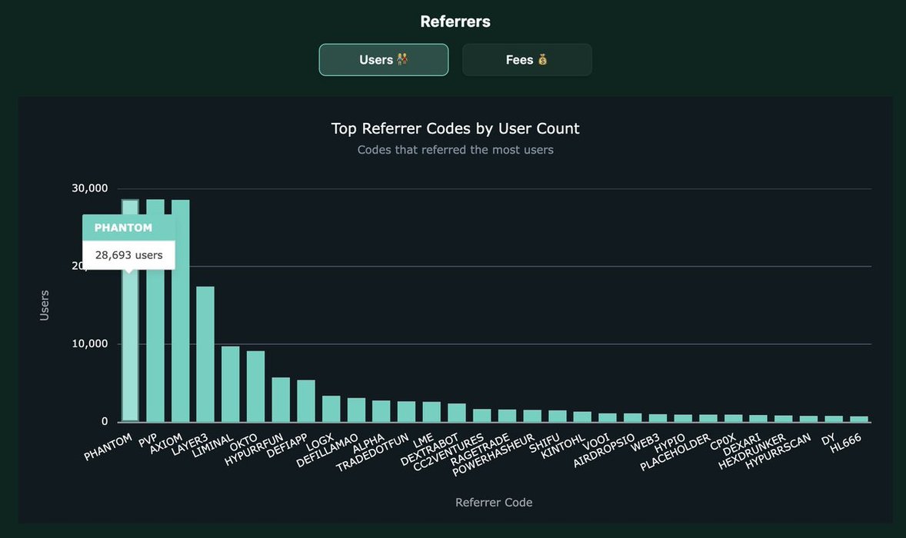Click the PHANTOM axis label
The width and height of the screenshot is (906, 538).
(108, 448)
